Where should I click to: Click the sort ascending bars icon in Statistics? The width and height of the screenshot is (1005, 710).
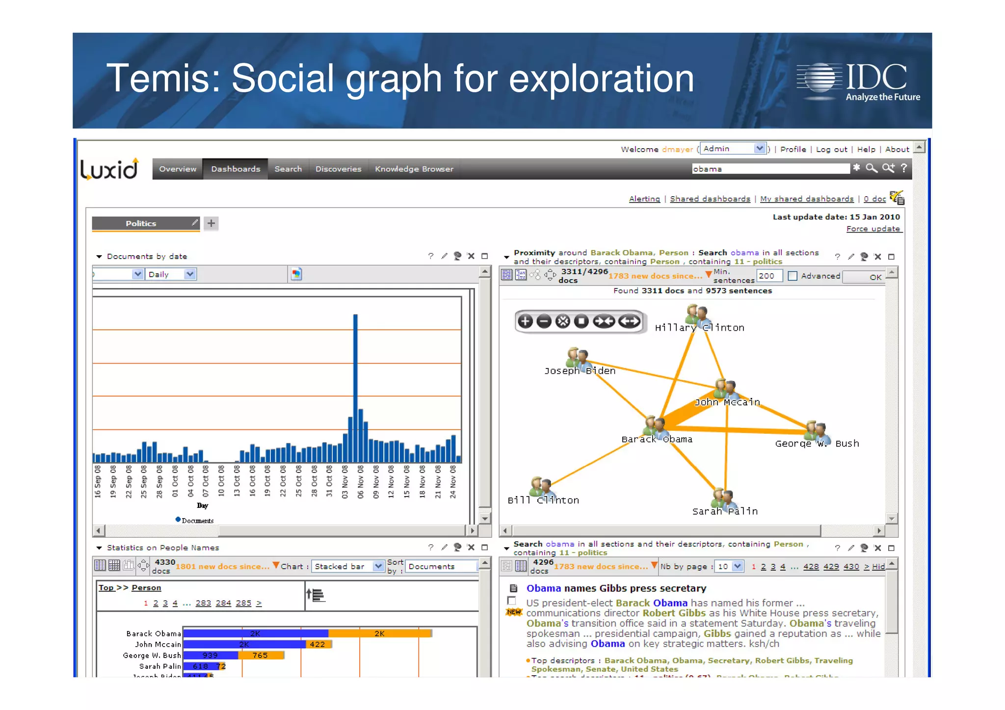(x=316, y=595)
